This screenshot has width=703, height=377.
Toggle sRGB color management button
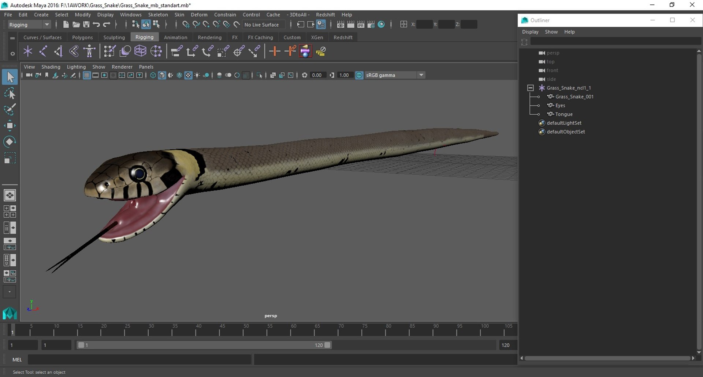[x=359, y=75]
